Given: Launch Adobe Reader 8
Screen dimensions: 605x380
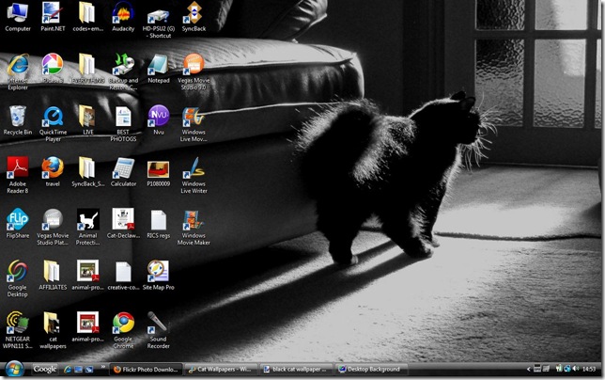Looking at the screenshot, I should [x=17, y=168].
